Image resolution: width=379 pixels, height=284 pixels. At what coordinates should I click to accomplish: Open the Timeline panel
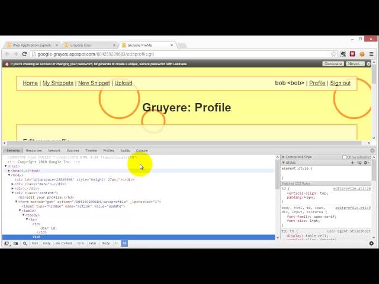91,150
